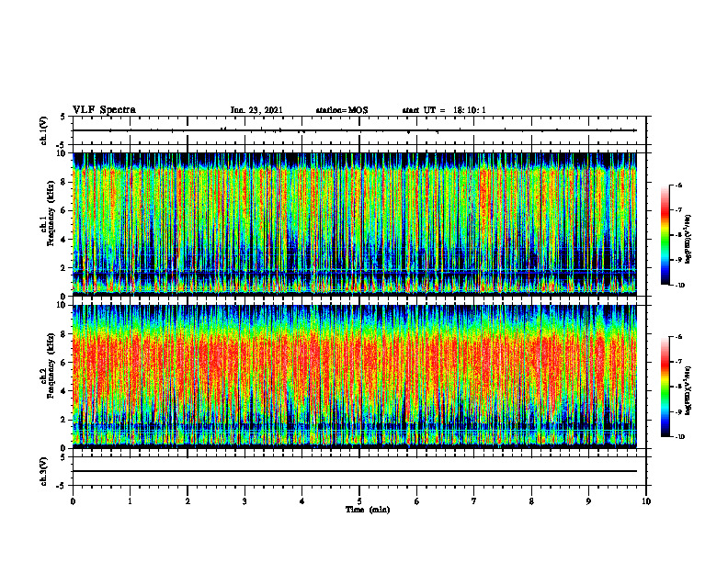The image size is (728, 562).
Task: Click the "2" kHz tick on ch.2 spectrogram
Action: pyautogui.click(x=64, y=420)
